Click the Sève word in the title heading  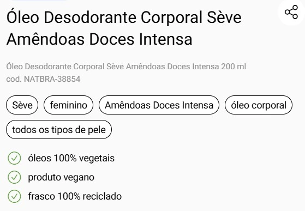coord(224,17)
